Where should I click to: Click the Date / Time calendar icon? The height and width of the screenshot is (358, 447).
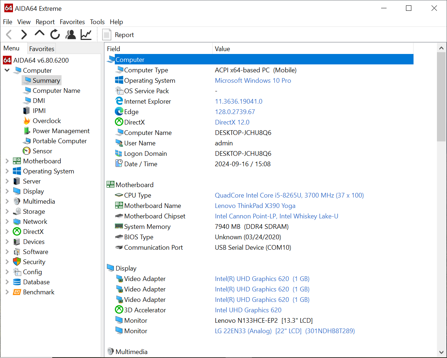119,164
